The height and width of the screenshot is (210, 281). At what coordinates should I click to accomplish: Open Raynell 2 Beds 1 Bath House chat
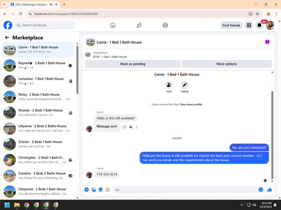[x=38, y=66]
